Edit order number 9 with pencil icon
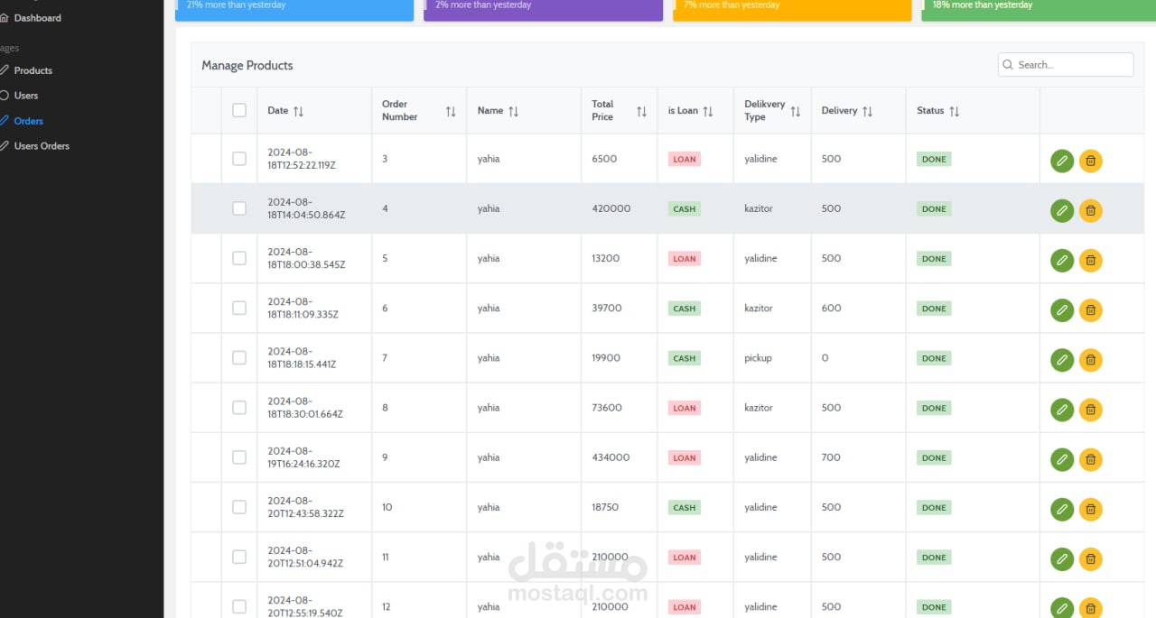The height and width of the screenshot is (618, 1156). [1062, 459]
